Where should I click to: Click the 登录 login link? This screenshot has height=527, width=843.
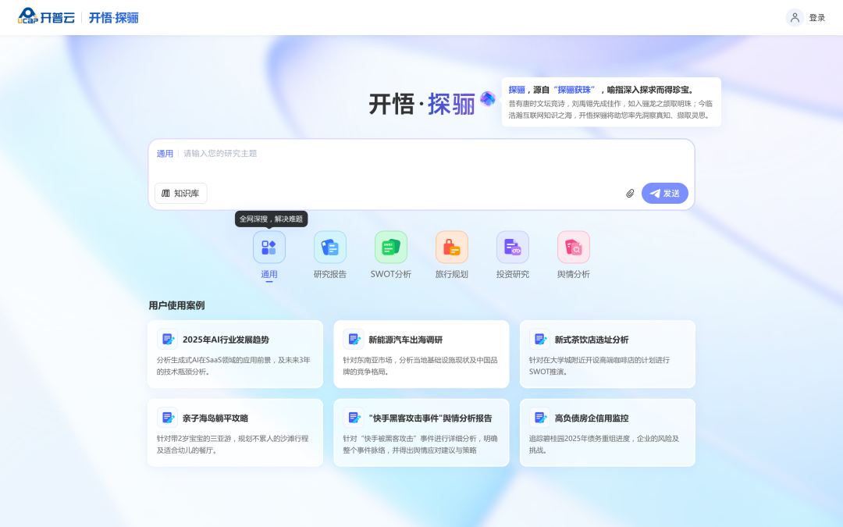pyautogui.click(x=817, y=18)
